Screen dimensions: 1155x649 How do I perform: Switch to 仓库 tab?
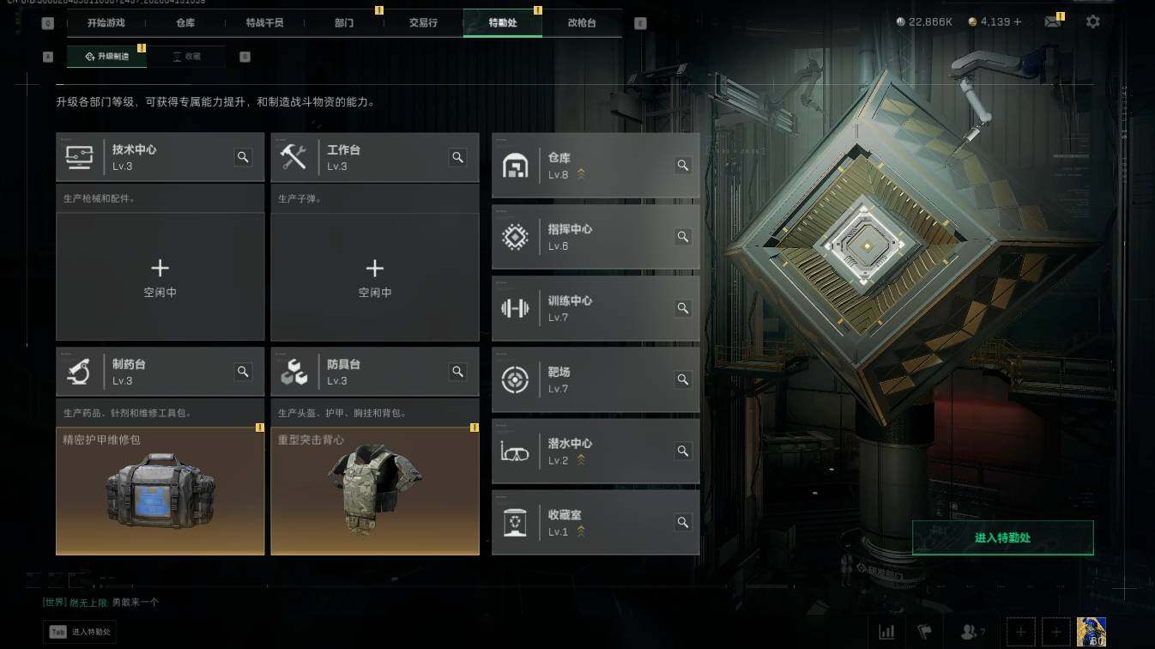pos(185,23)
